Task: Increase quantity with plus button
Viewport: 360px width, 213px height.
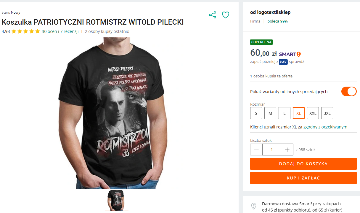Action: coord(287,150)
